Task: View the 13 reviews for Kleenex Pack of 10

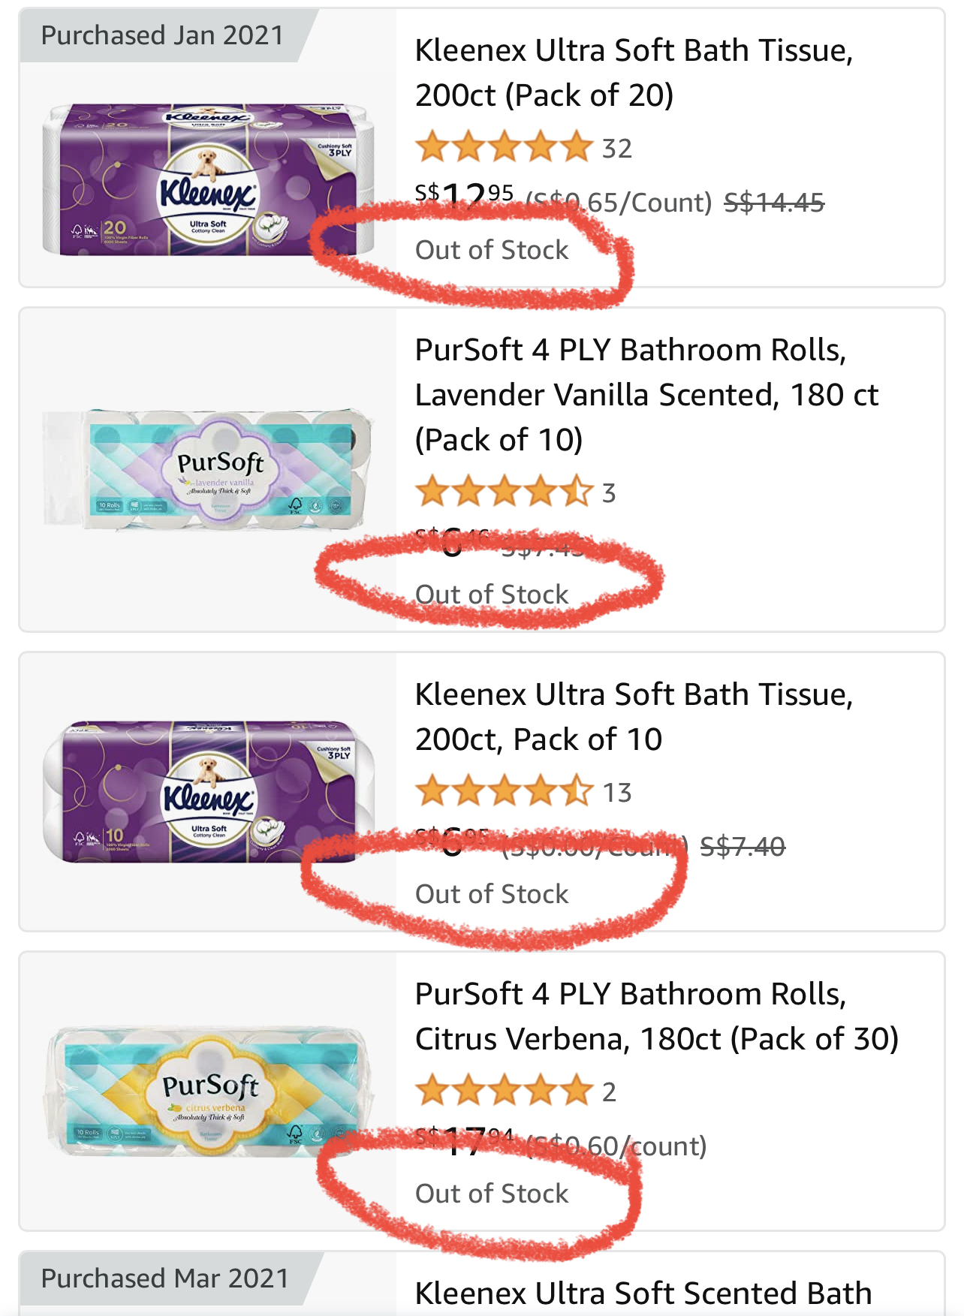Action: [x=617, y=793]
